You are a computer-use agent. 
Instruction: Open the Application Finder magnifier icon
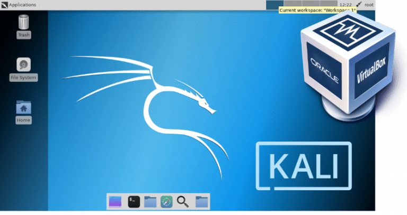[183, 202]
